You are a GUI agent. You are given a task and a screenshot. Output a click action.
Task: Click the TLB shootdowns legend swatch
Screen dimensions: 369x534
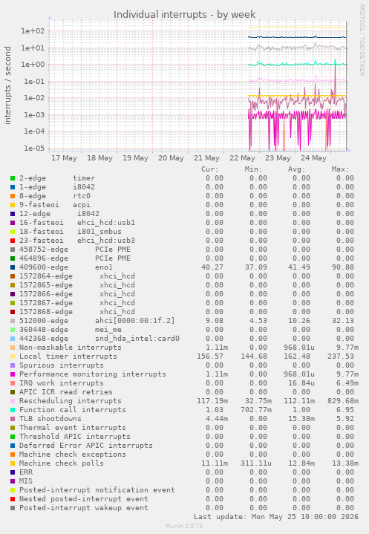click(13, 419)
